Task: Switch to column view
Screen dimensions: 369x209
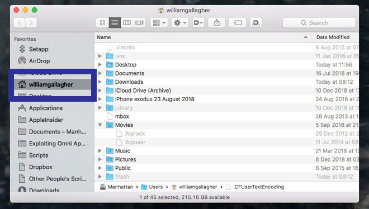Action: 127,23
